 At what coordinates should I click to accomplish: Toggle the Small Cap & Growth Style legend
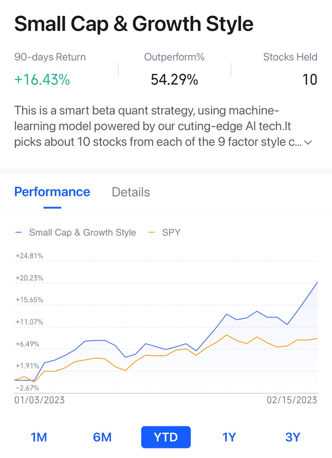pos(82,232)
